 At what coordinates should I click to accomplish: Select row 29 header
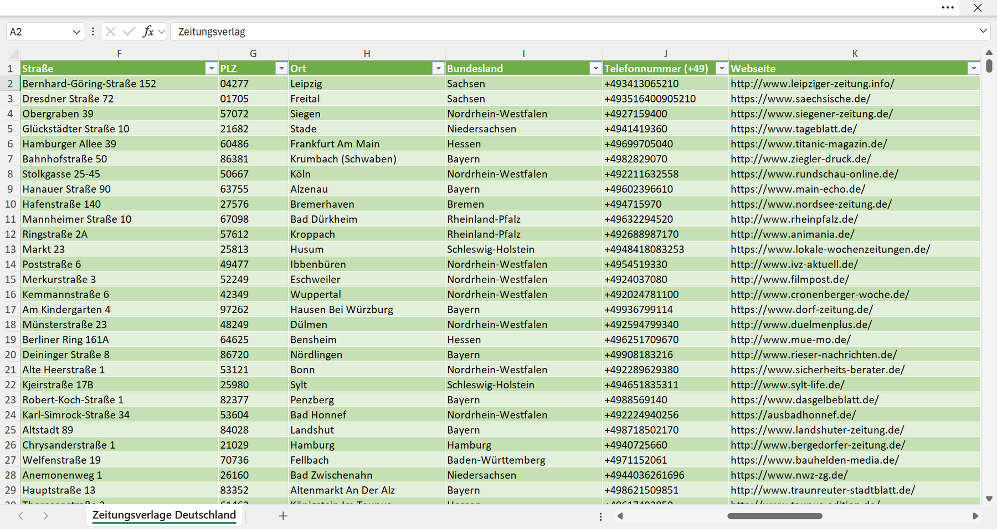coord(10,490)
